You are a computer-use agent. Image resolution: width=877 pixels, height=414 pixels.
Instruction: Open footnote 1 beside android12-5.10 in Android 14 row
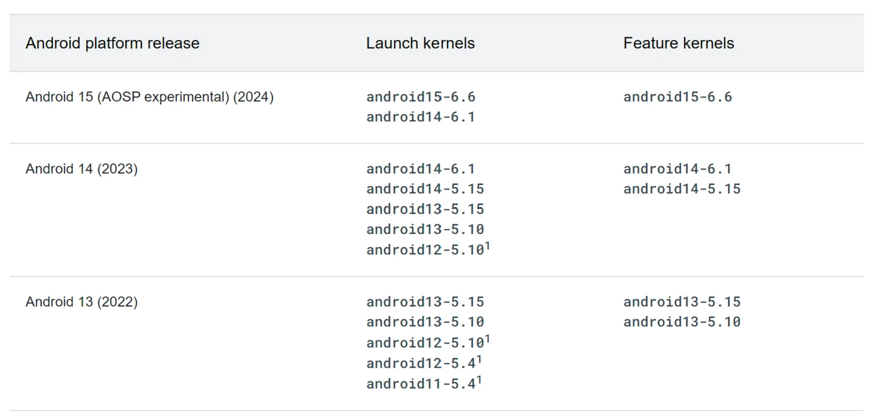(488, 246)
